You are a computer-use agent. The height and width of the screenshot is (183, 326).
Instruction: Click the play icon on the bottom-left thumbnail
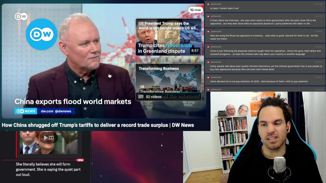(45, 138)
